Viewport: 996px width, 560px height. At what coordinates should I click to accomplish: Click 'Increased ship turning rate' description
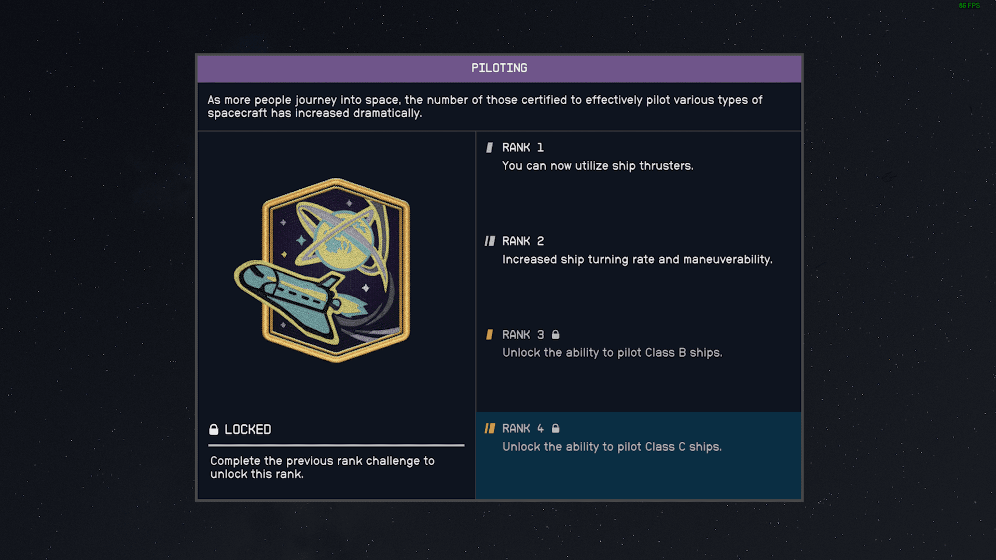click(x=637, y=260)
